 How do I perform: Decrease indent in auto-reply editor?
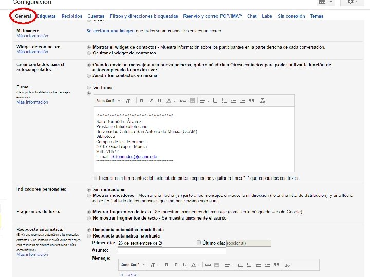(x=258, y=265)
